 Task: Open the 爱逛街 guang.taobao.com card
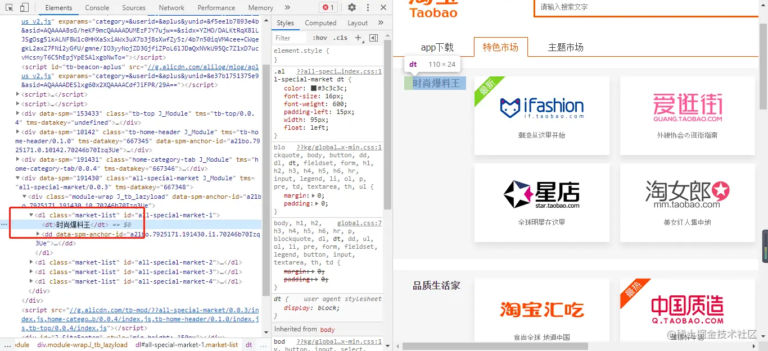(687, 116)
